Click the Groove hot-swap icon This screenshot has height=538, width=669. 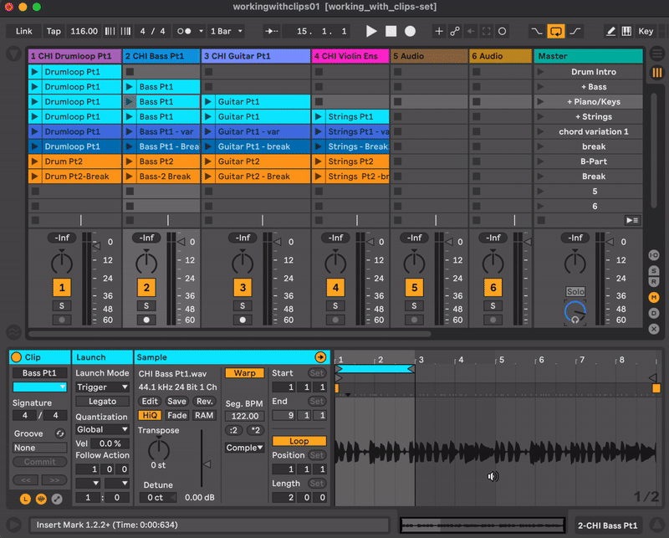[x=59, y=433]
